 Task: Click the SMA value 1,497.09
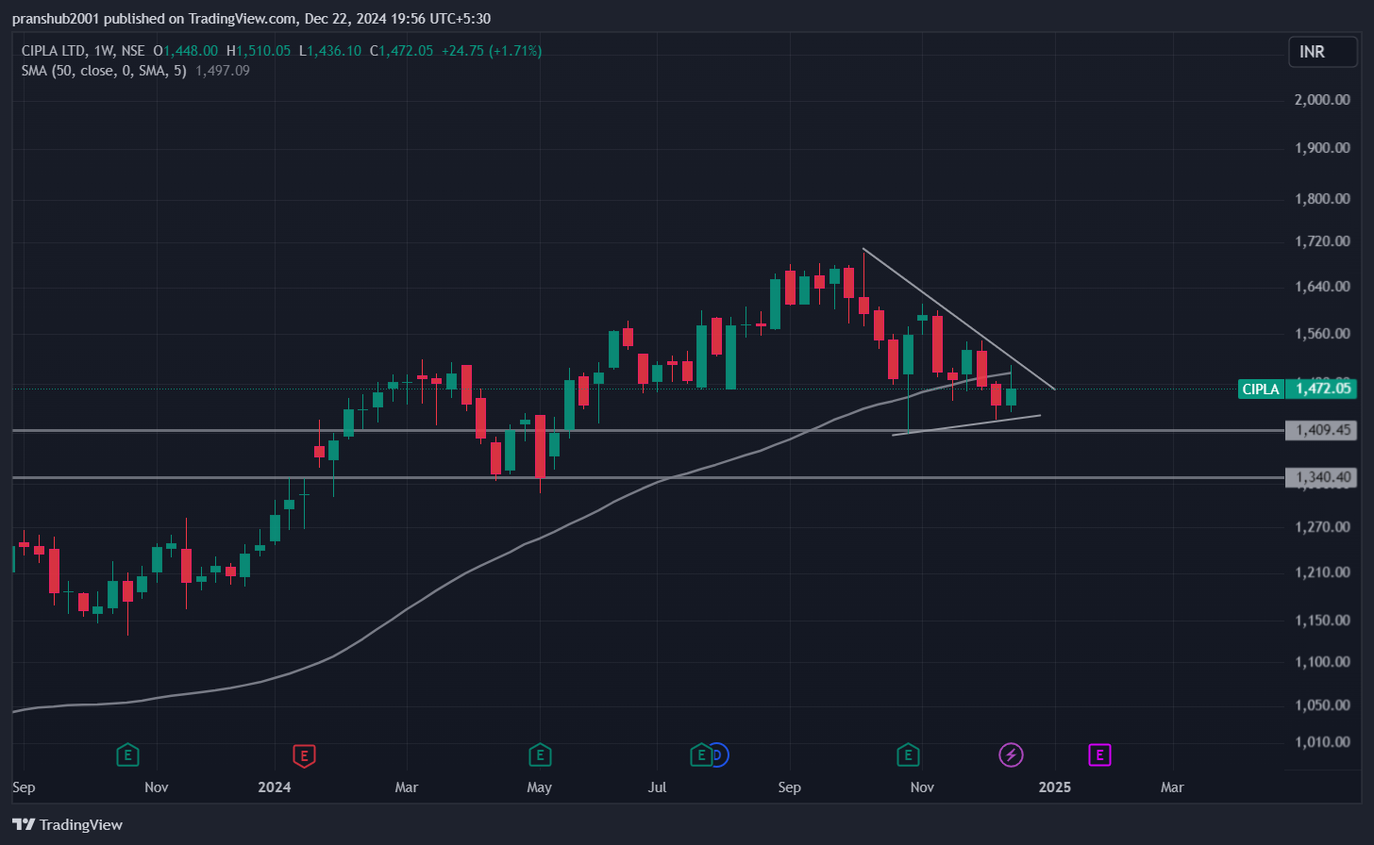pos(223,71)
